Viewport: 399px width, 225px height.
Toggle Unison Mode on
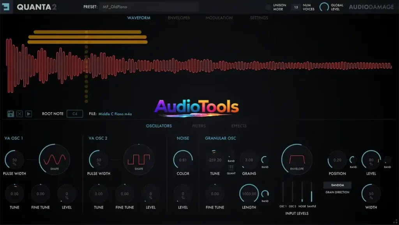click(x=268, y=7)
